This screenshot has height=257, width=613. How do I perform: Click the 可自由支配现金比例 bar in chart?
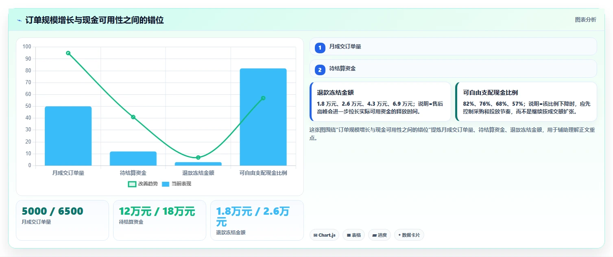tap(263, 117)
